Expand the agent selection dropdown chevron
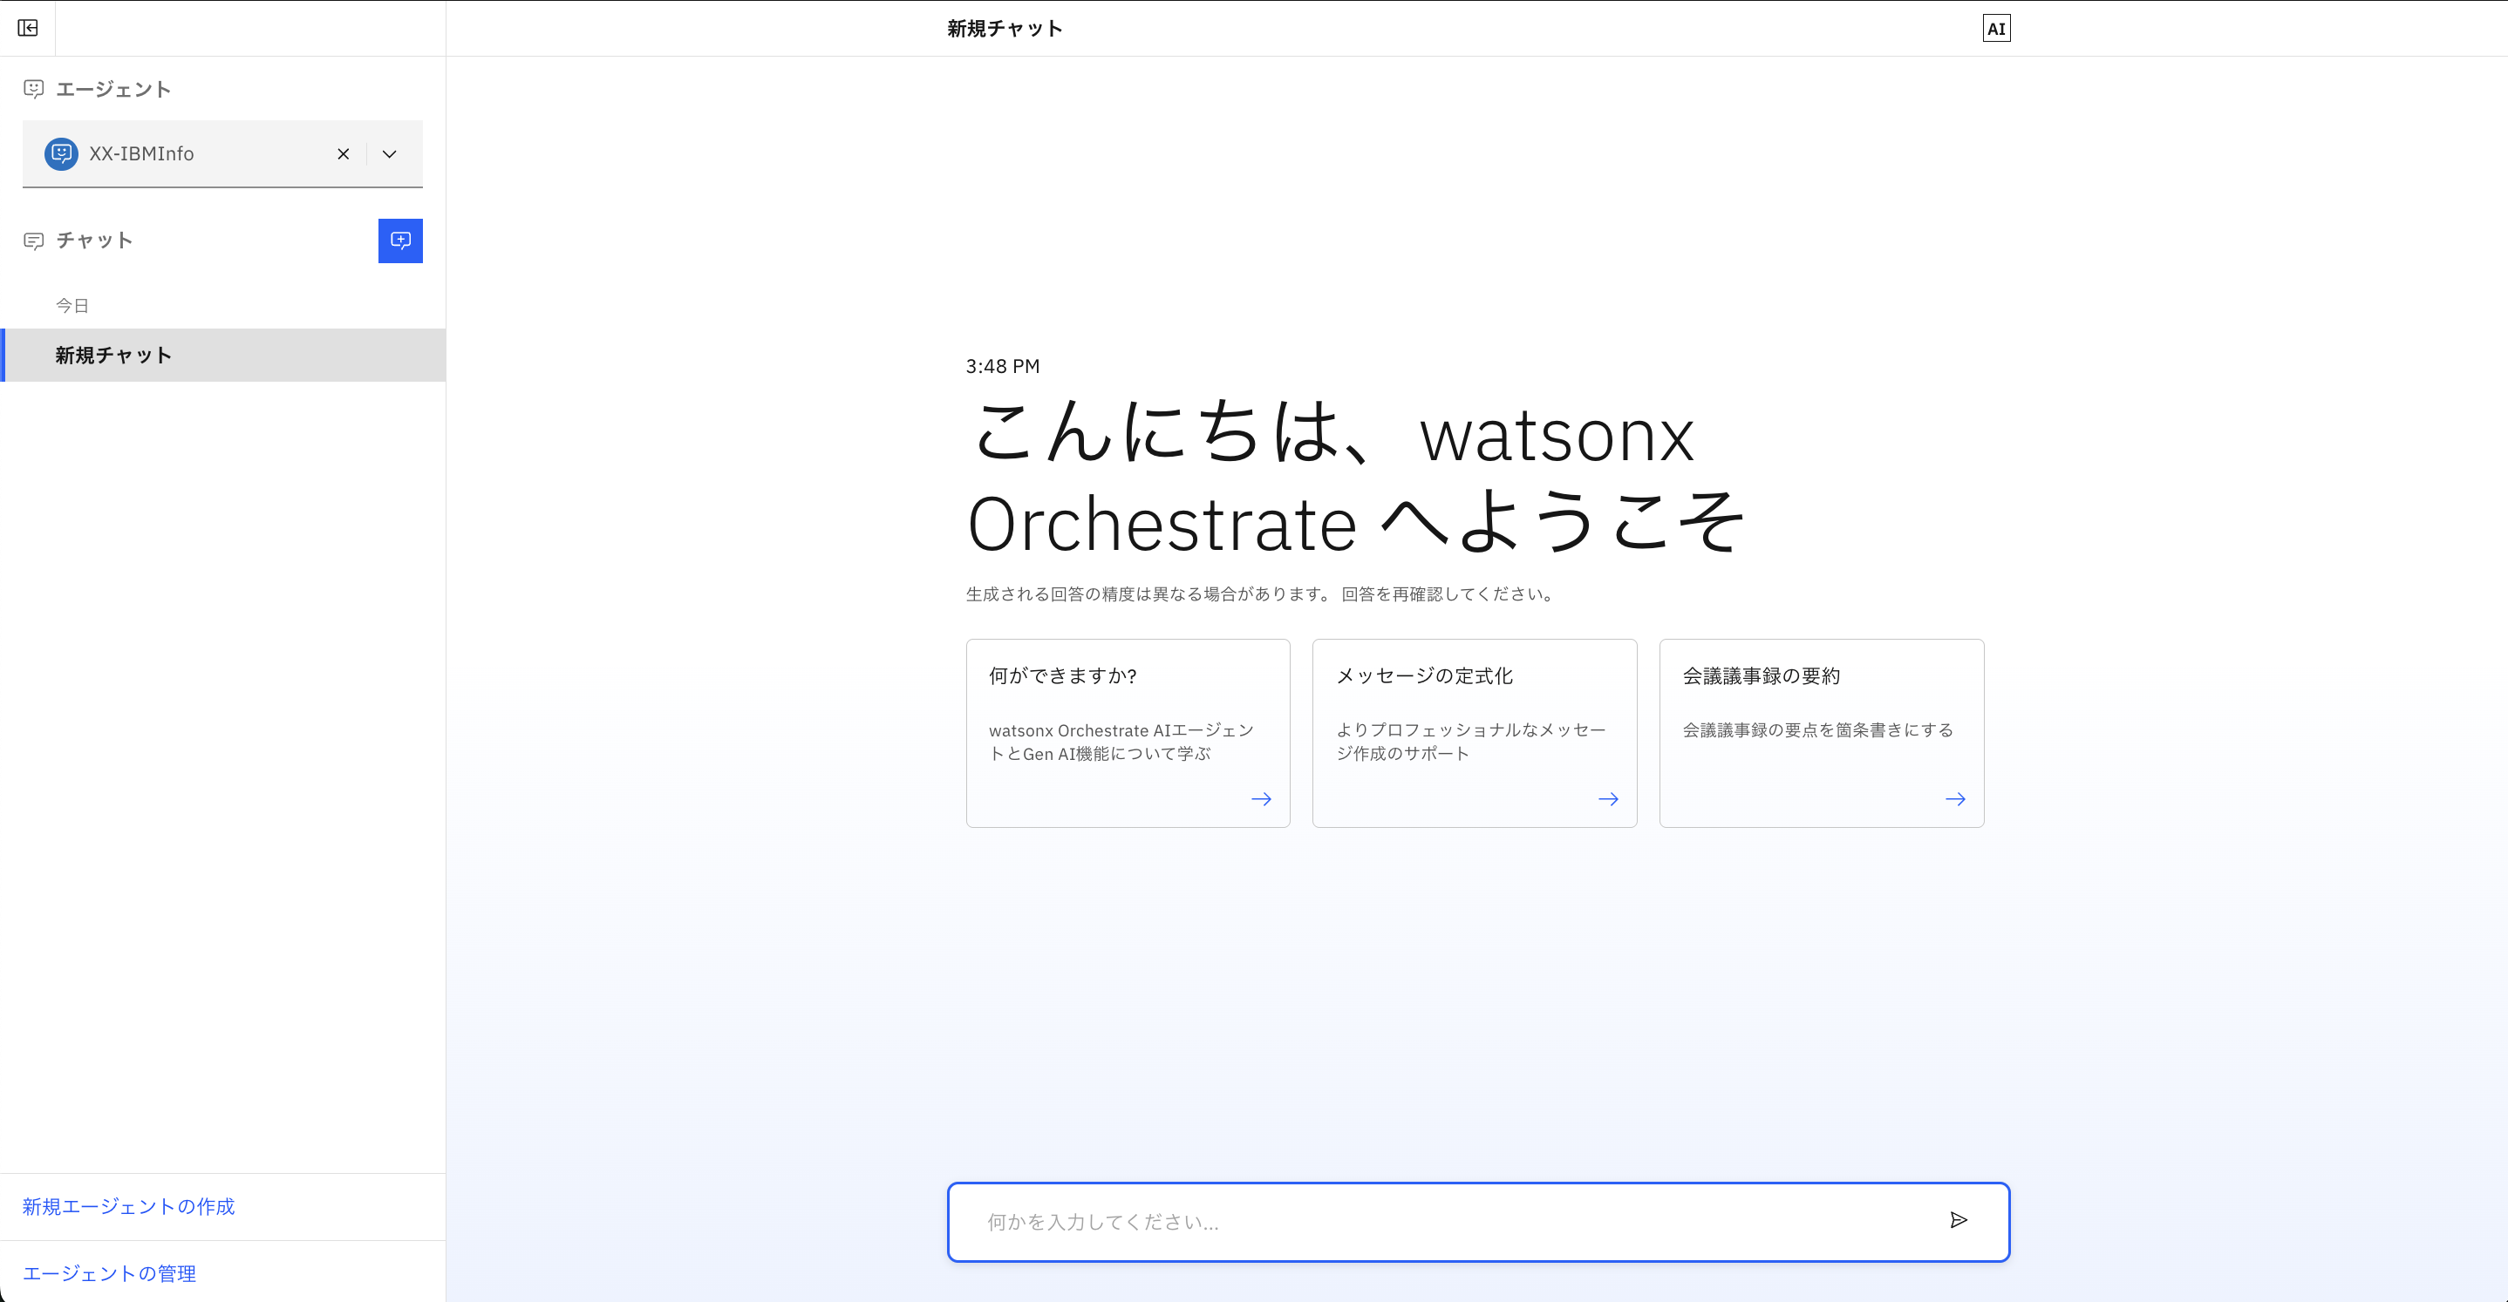Viewport: 2508px width, 1302px height. pyautogui.click(x=390, y=153)
